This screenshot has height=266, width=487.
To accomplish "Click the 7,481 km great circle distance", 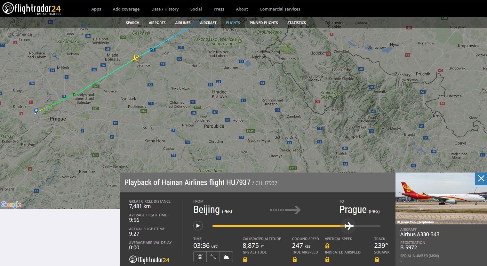I will 140,206.
